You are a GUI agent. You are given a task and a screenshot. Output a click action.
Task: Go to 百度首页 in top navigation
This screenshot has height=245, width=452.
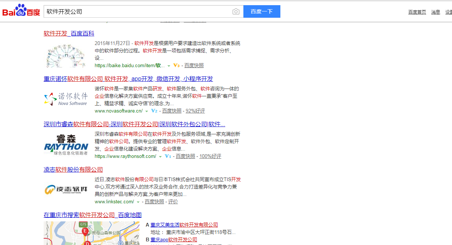click(417, 12)
